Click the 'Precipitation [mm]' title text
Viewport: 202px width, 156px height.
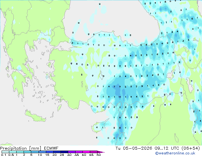point(21,148)
